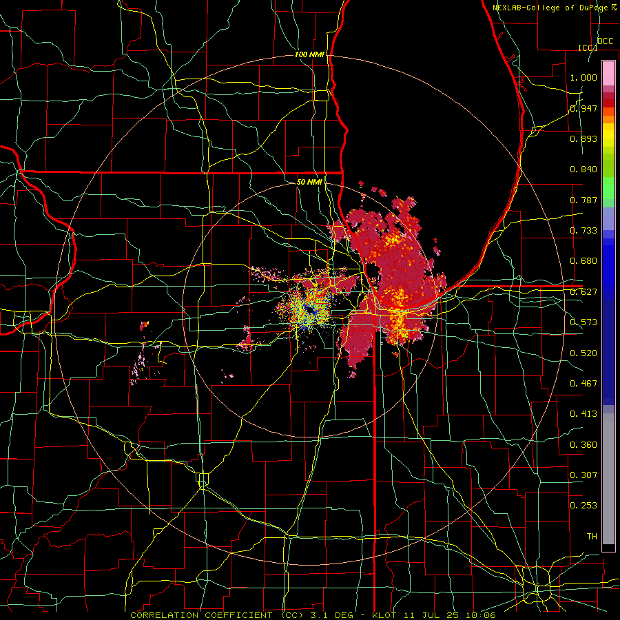
Task: Click the 0.413 scale value
Action: pyautogui.click(x=583, y=414)
